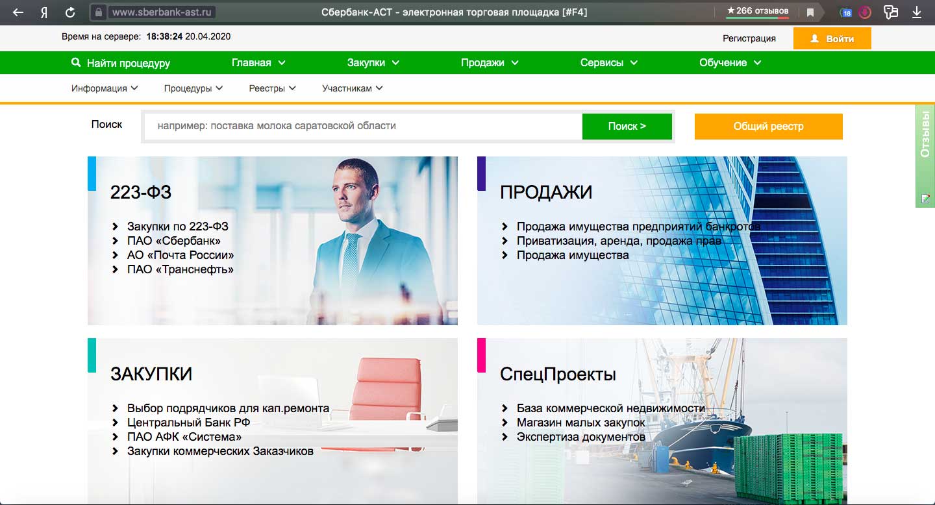The image size is (935, 505).
Task: Open the Регистрация link
Action: (x=749, y=38)
